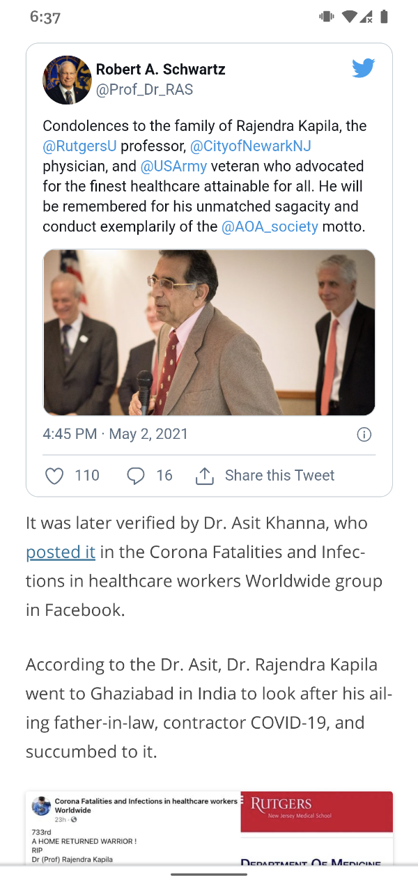
Task: Open replies via speech bubble icon
Action: [x=136, y=476]
